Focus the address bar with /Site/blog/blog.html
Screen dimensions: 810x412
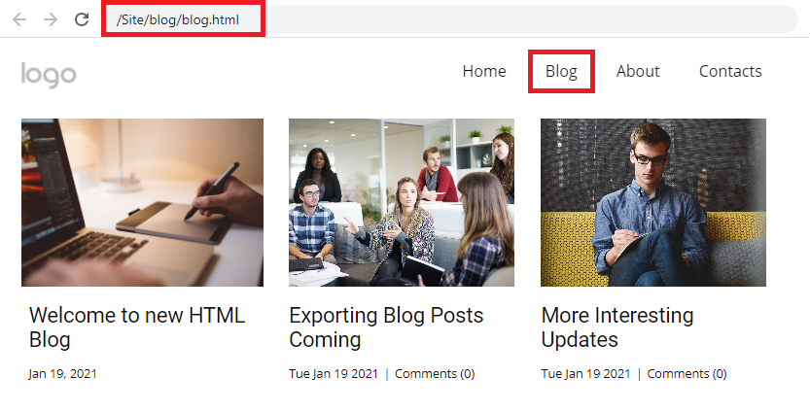point(449,19)
